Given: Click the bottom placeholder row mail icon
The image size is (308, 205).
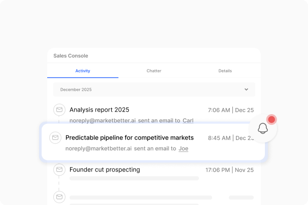Looking at the screenshot, I should [x=60, y=197].
